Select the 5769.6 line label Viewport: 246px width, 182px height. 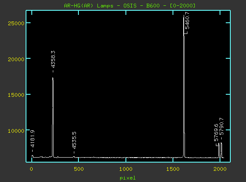[x=216, y=132]
